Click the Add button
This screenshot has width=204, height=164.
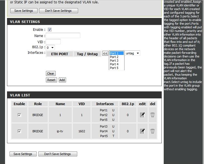click(x=62, y=80)
